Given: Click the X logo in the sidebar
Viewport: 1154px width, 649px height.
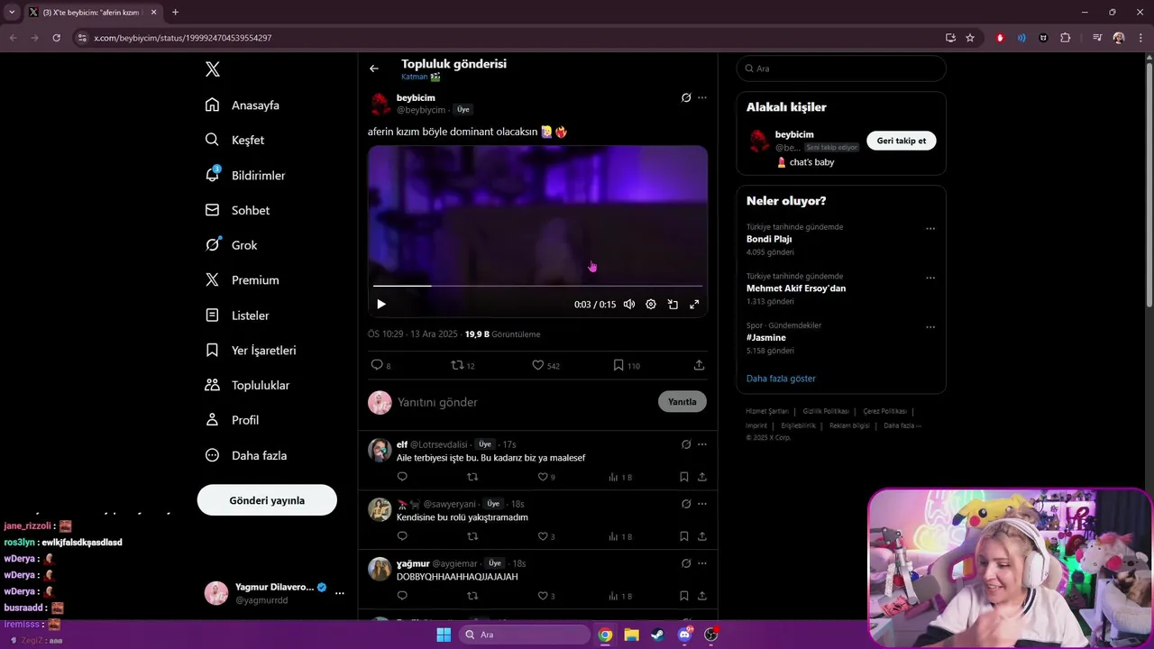Looking at the screenshot, I should 213,69.
